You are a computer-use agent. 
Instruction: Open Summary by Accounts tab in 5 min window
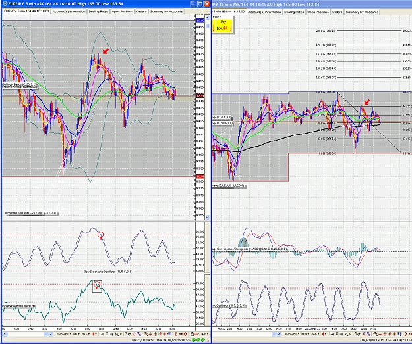[166, 12]
